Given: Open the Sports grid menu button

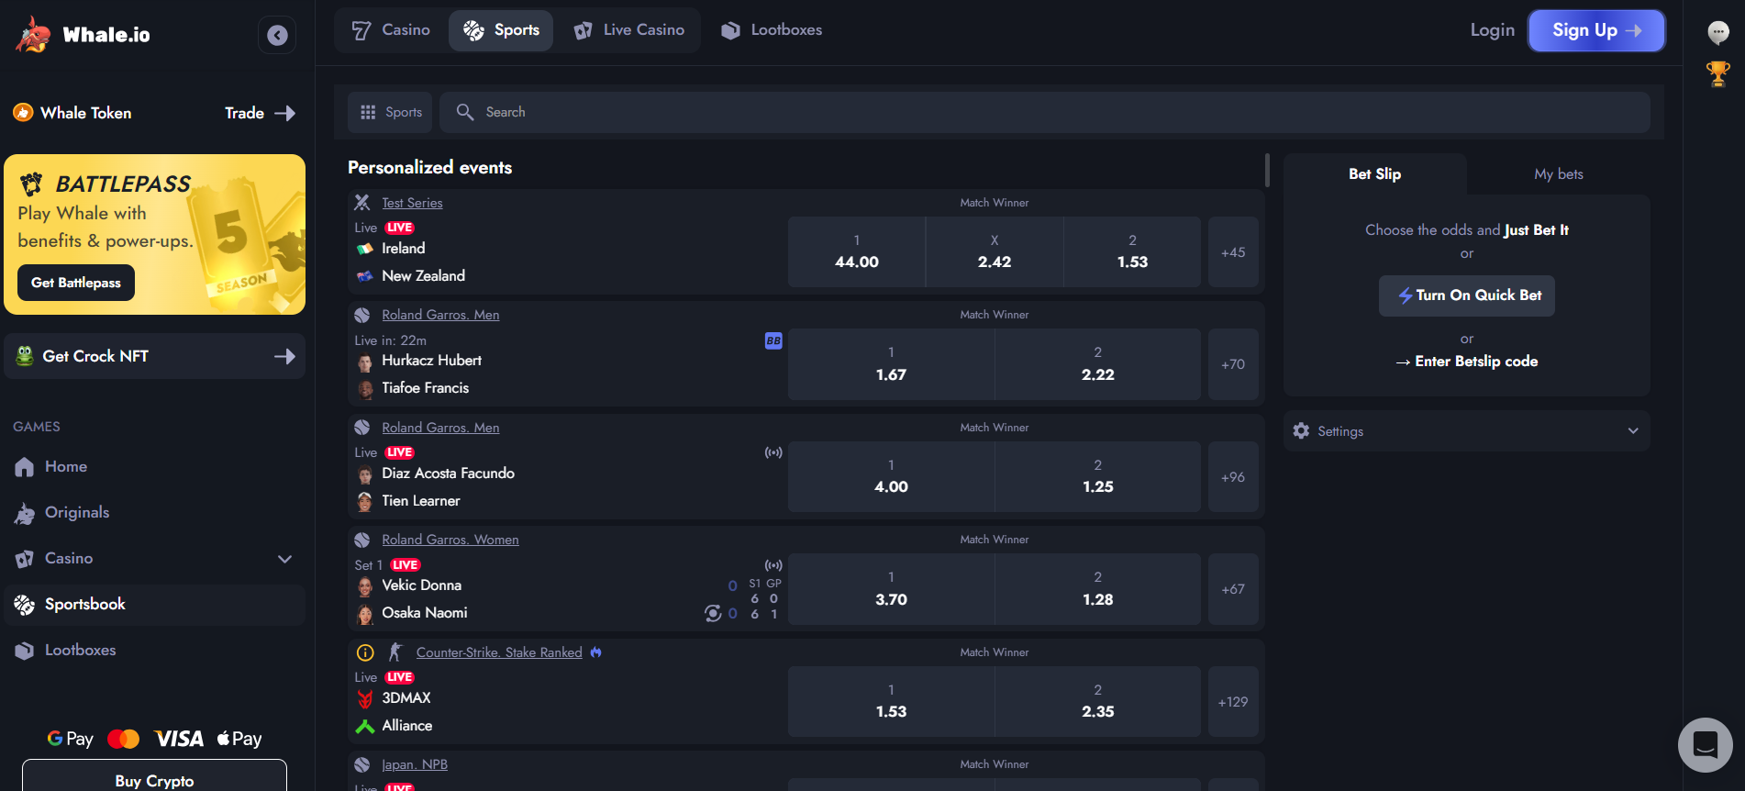Looking at the screenshot, I should [x=391, y=112].
